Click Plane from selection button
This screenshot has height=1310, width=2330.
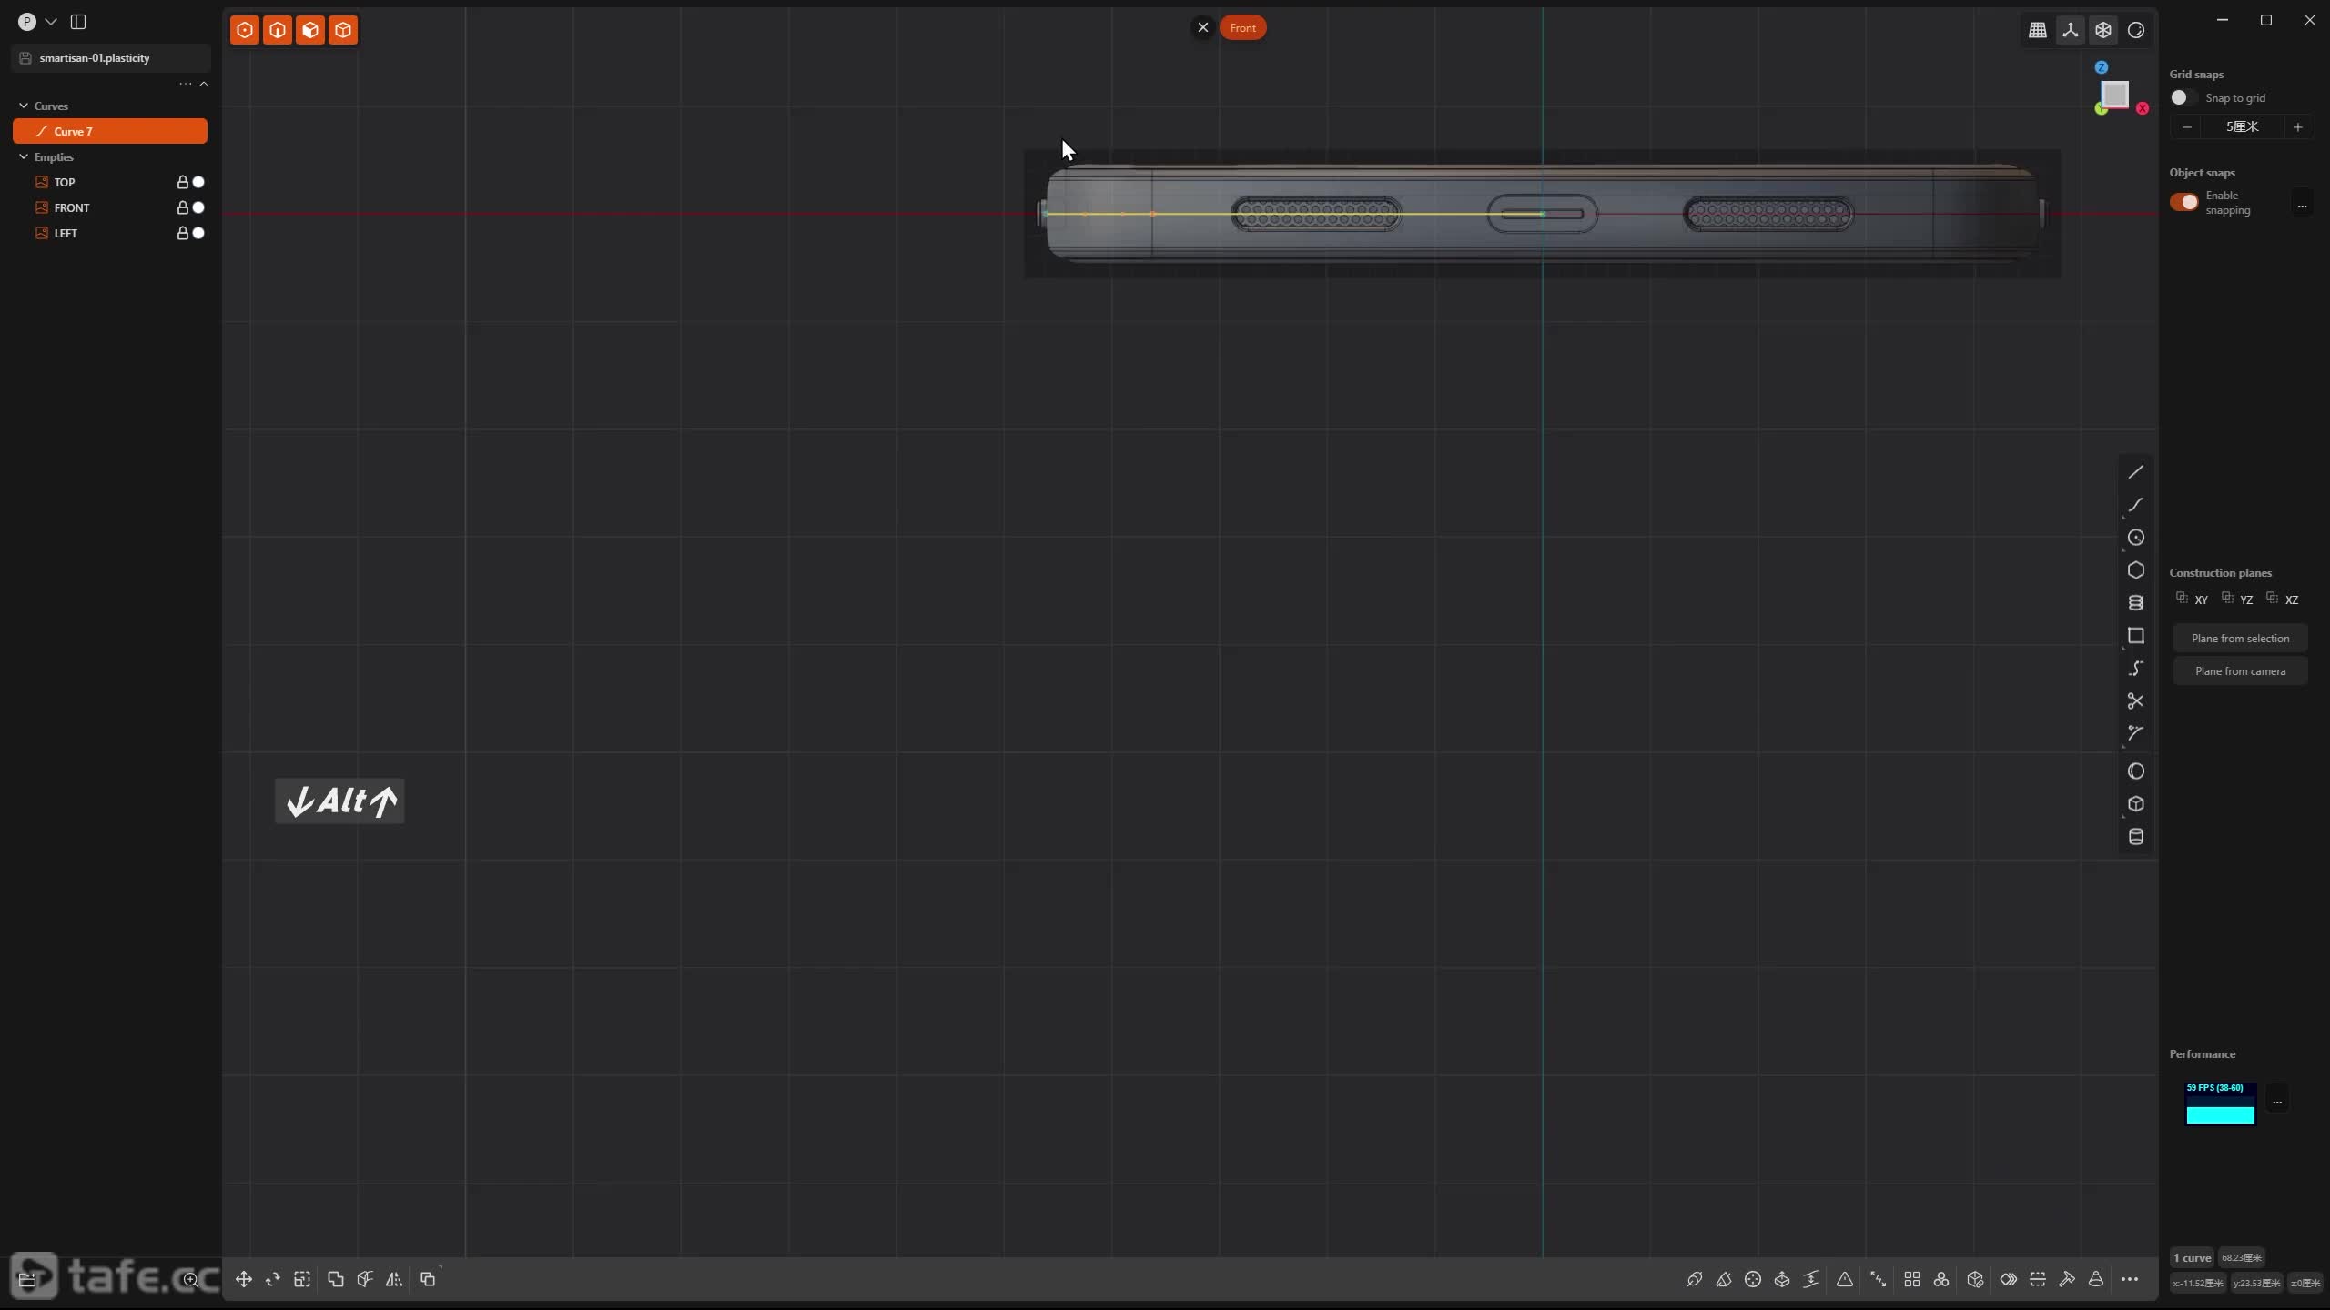(x=2239, y=638)
